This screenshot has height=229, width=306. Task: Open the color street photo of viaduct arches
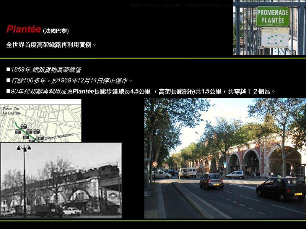tap(225, 158)
